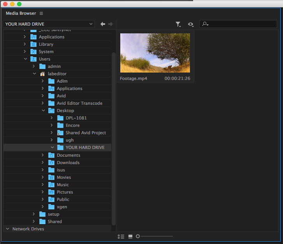
Task: Open the YOUR HARD DRIVE path dropdown
Action: pos(49,24)
